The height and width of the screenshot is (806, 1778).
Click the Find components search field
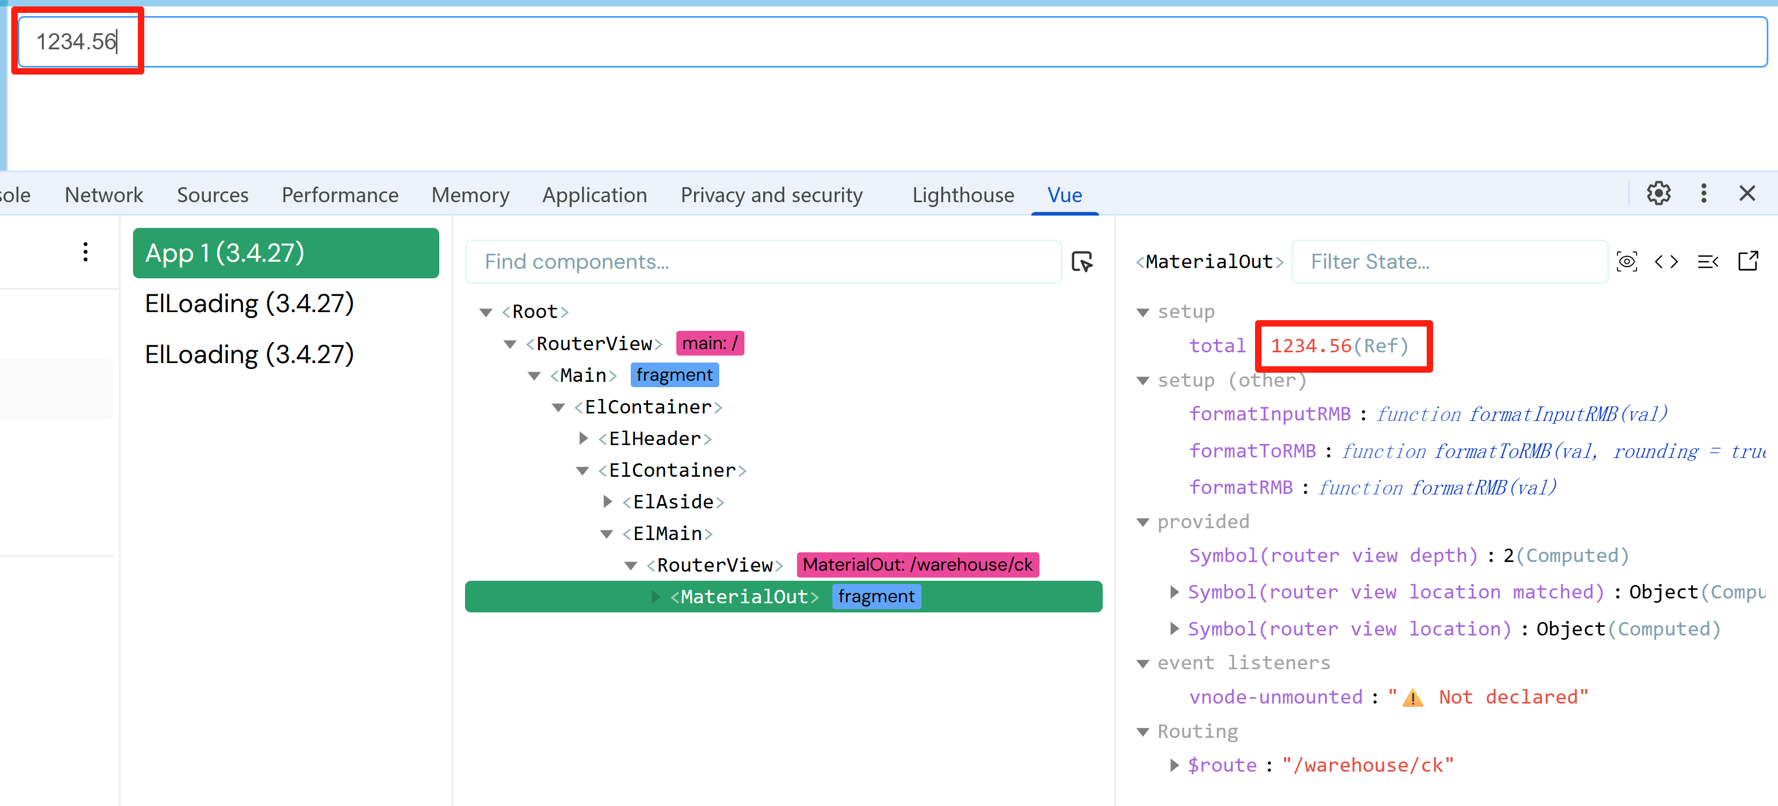click(763, 262)
